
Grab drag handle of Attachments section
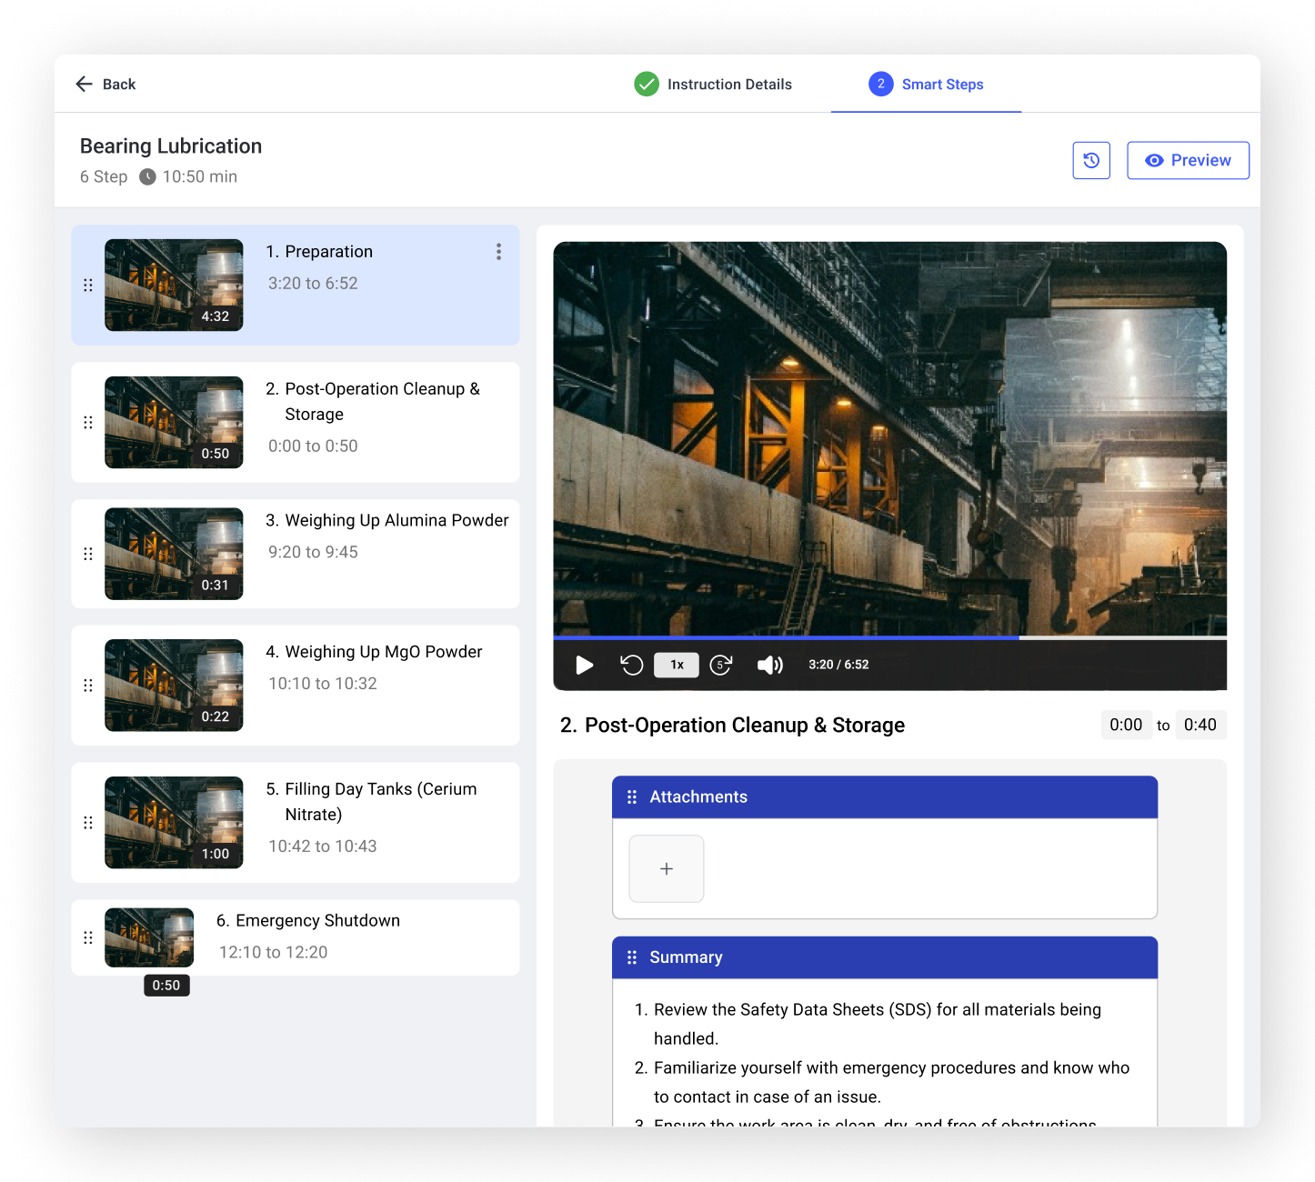(x=632, y=797)
